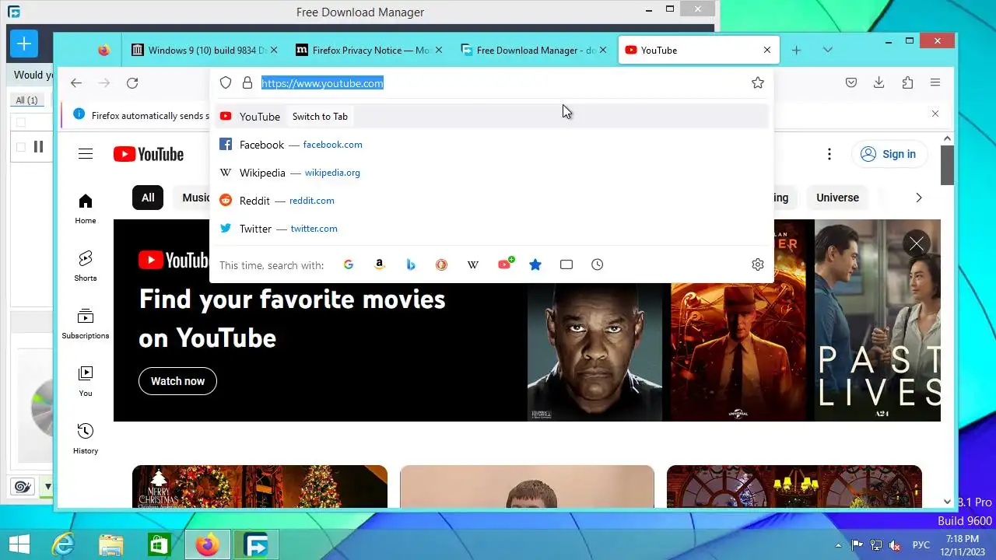Select the Universe category chip
This screenshot has width=996, height=560.
(837, 198)
